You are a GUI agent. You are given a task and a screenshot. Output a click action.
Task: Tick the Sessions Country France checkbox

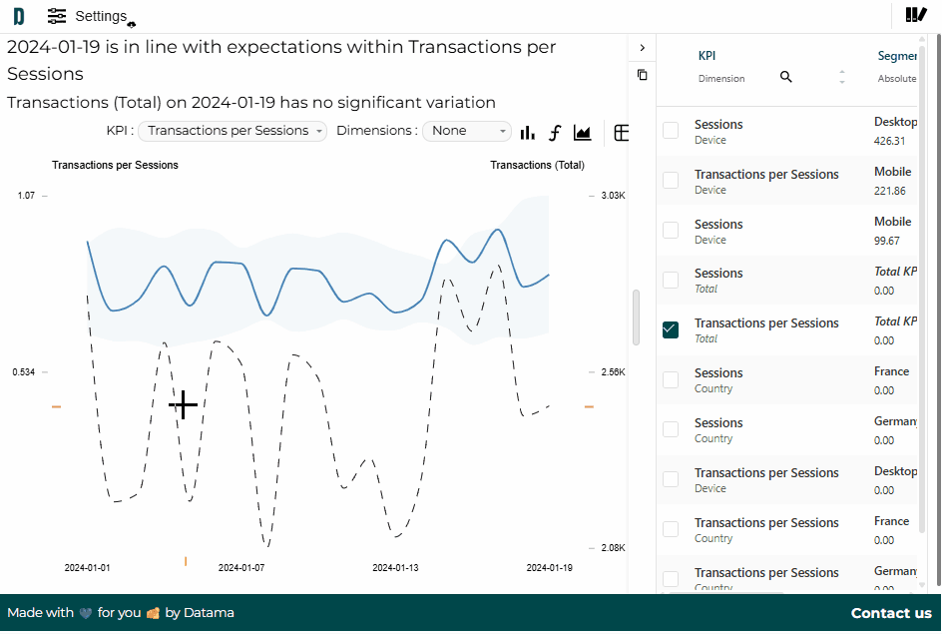[671, 379]
